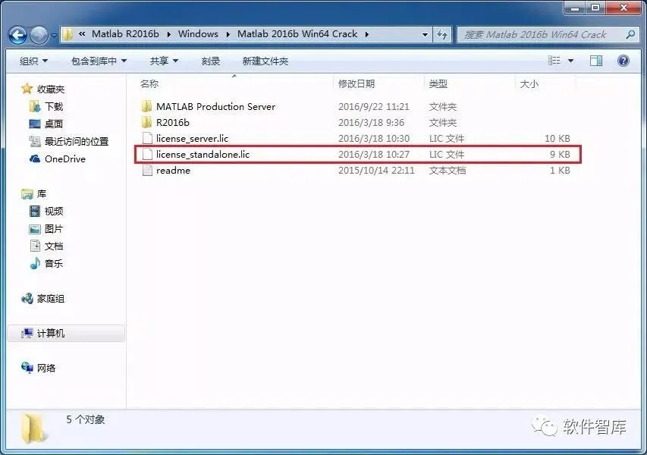Click the 刻录 toolbar button
The width and height of the screenshot is (647, 455).
pyautogui.click(x=210, y=61)
